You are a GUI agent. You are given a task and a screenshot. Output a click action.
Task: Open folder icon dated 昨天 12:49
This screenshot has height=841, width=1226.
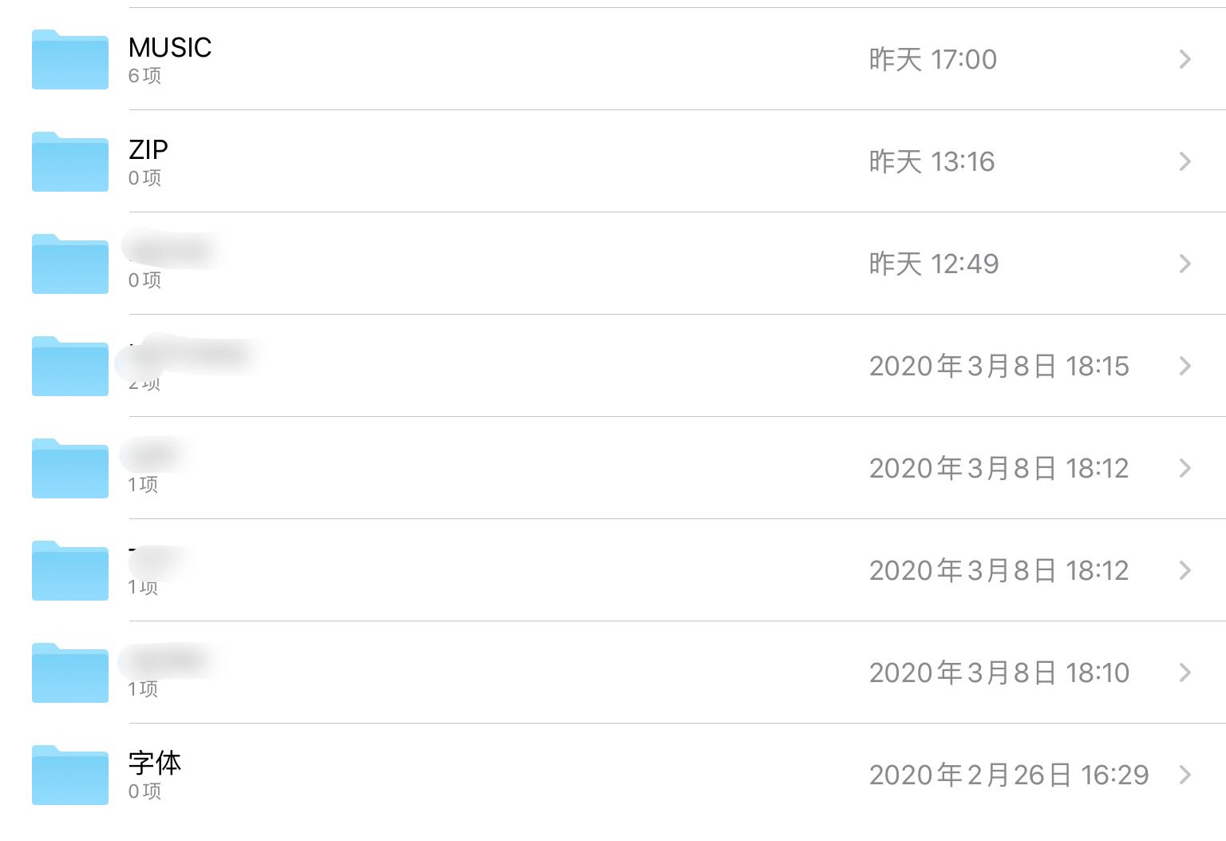point(70,264)
